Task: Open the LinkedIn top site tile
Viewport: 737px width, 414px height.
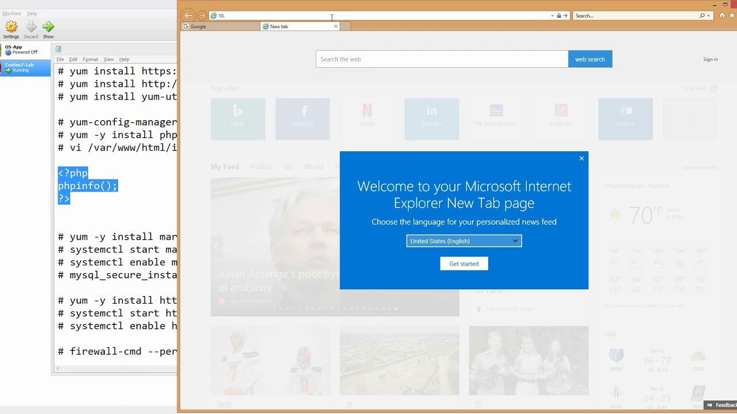Action: click(432, 119)
